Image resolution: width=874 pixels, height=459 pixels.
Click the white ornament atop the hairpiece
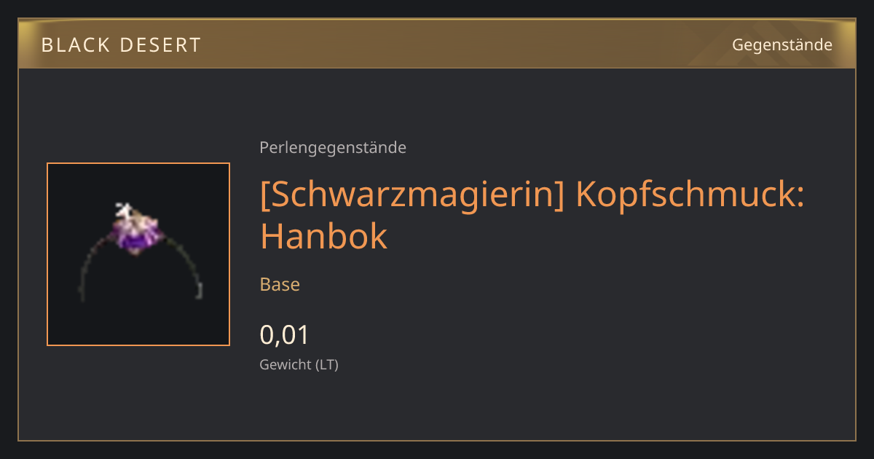[x=125, y=211]
